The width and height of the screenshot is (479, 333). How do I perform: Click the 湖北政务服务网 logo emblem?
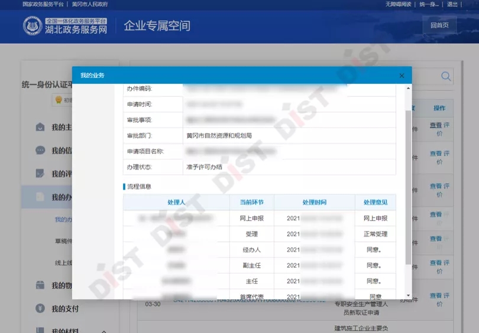pos(33,25)
